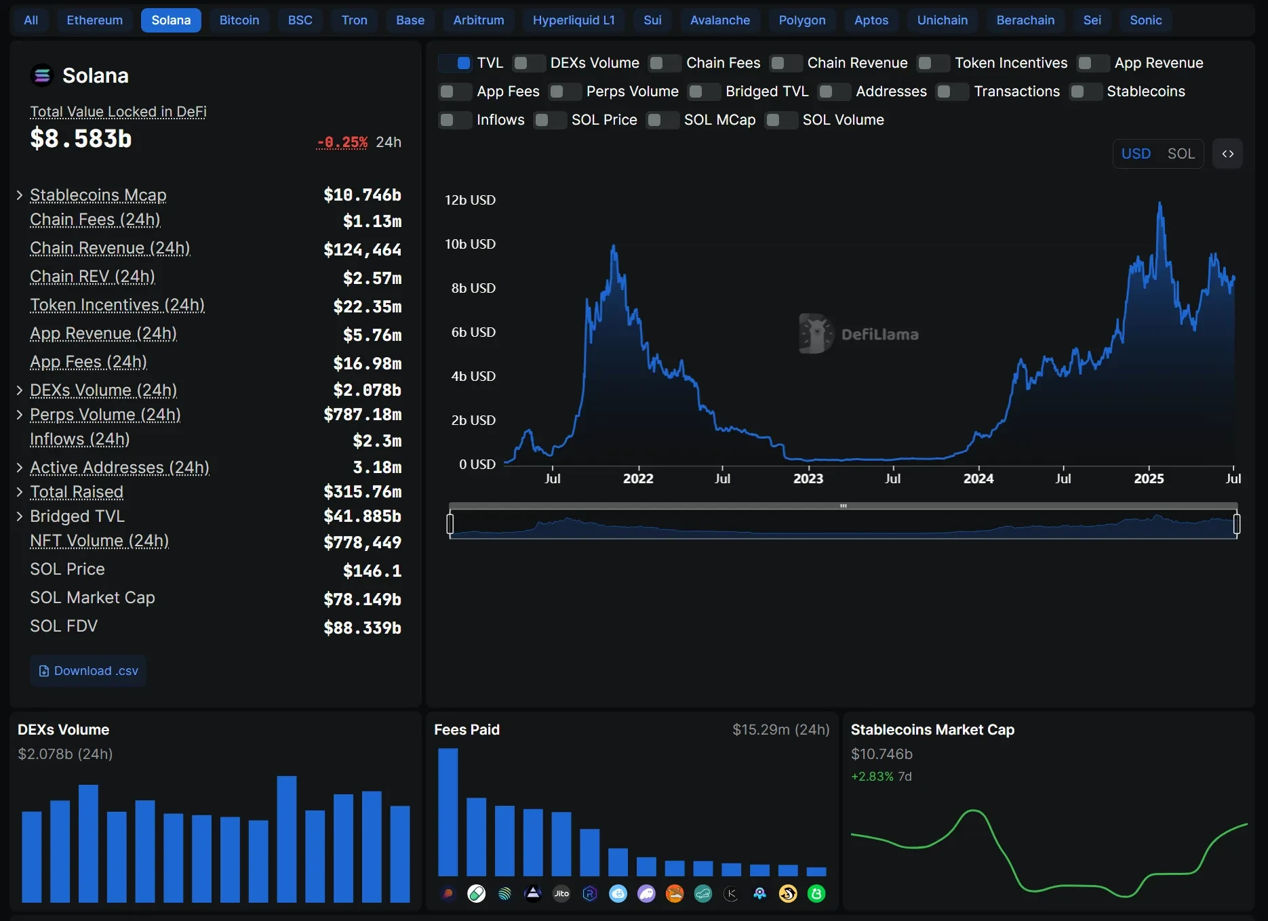
Task: Turn on the Chain Fees toggle
Action: (665, 63)
